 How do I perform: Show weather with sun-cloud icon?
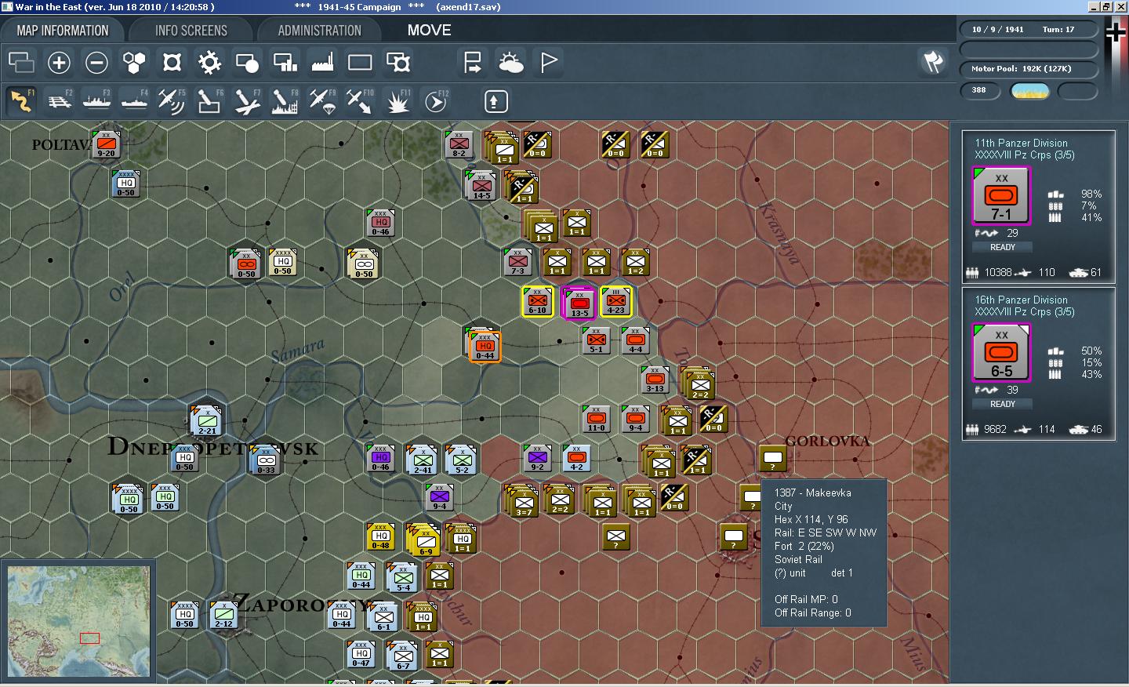coord(510,62)
